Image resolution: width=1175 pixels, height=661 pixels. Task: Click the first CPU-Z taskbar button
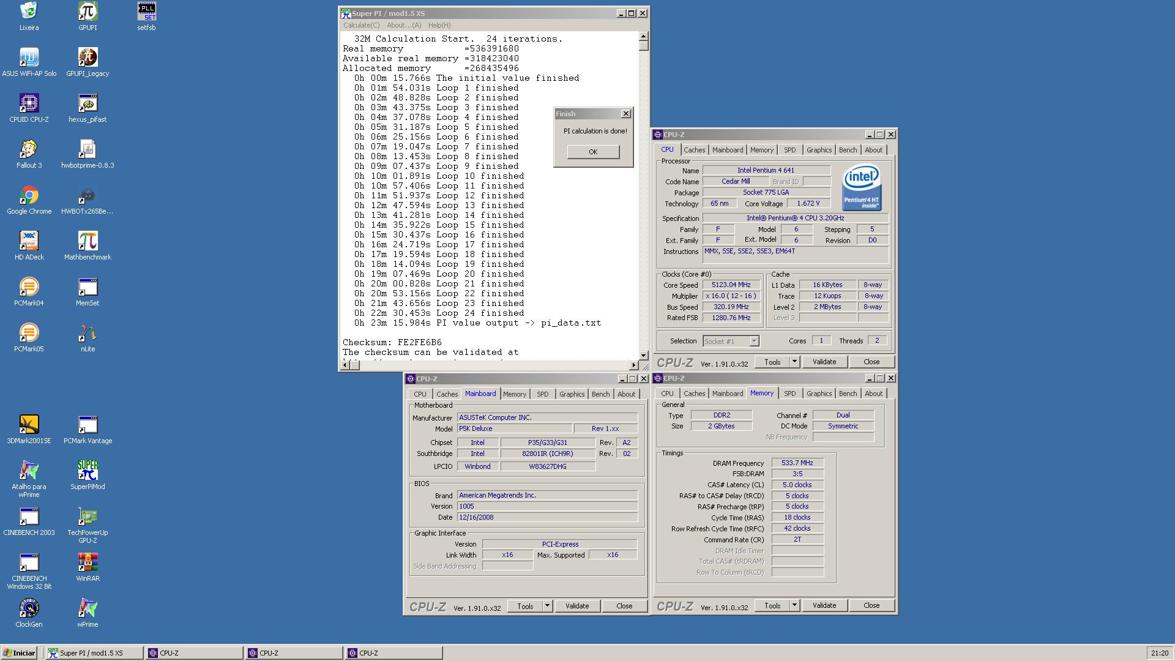tap(195, 653)
